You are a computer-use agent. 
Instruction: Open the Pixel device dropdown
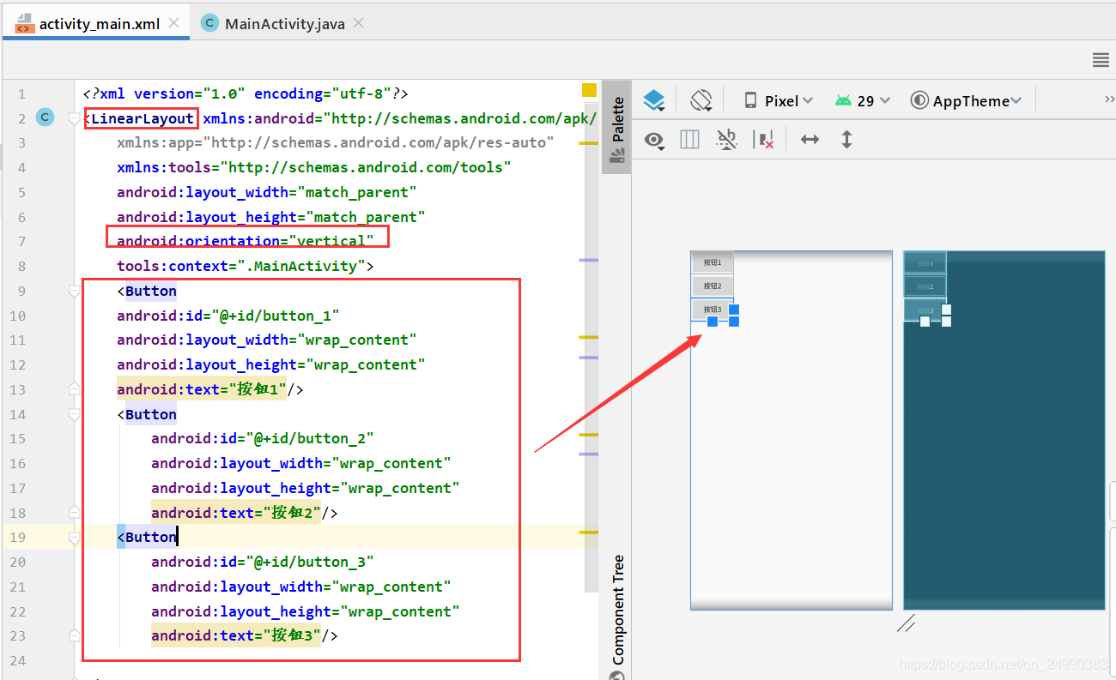click(x=778, y=101)
